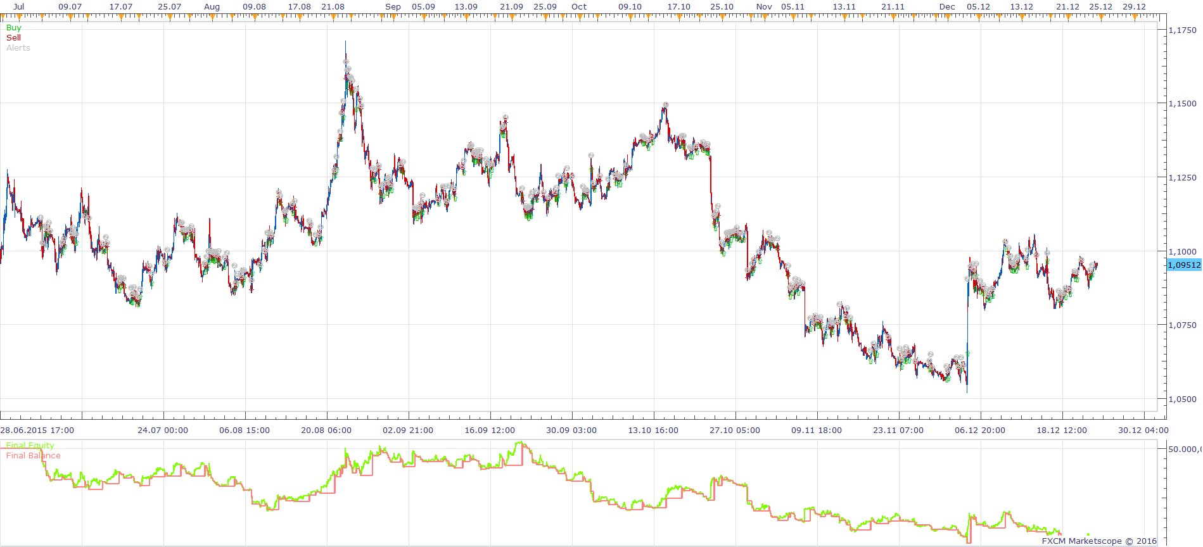This screenshot has height=547, width=1203.
Task: Click the 21.08 date on top axis
Action: click(333, 7)
